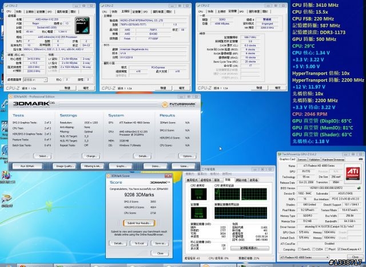Image resolution: width=366 pixels, height=267 pixels.
Task: Click the 驗證 button in the memory CPU-Z window
Action: pyautogui.click(x=259, y=88)
